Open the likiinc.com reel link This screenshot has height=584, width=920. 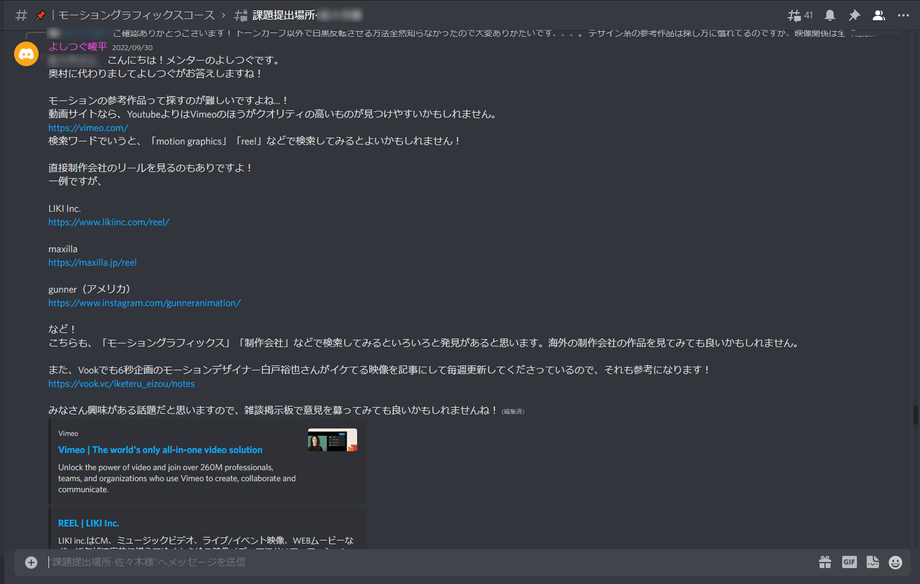pyautogui.click(x=109, y=222)
